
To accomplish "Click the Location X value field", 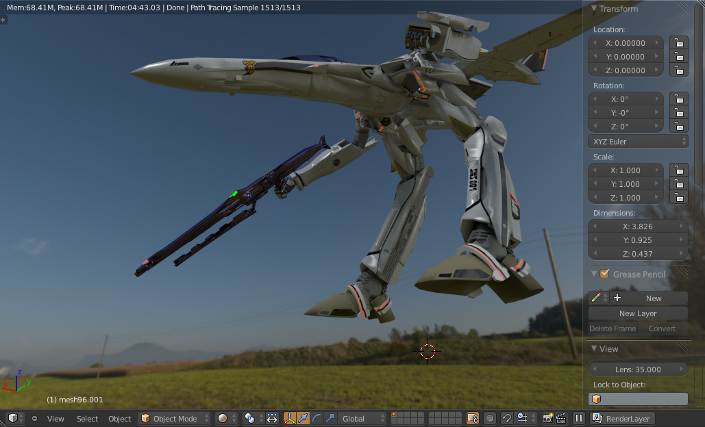I will coord(626,43).
